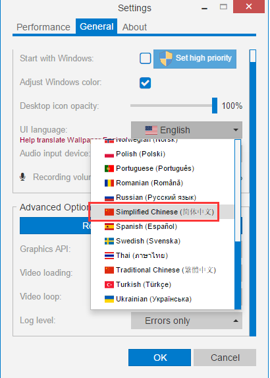Screen dimensions: 270x378
Task: Click the shield icon on Set high priority
Action: tap(166, 59)
